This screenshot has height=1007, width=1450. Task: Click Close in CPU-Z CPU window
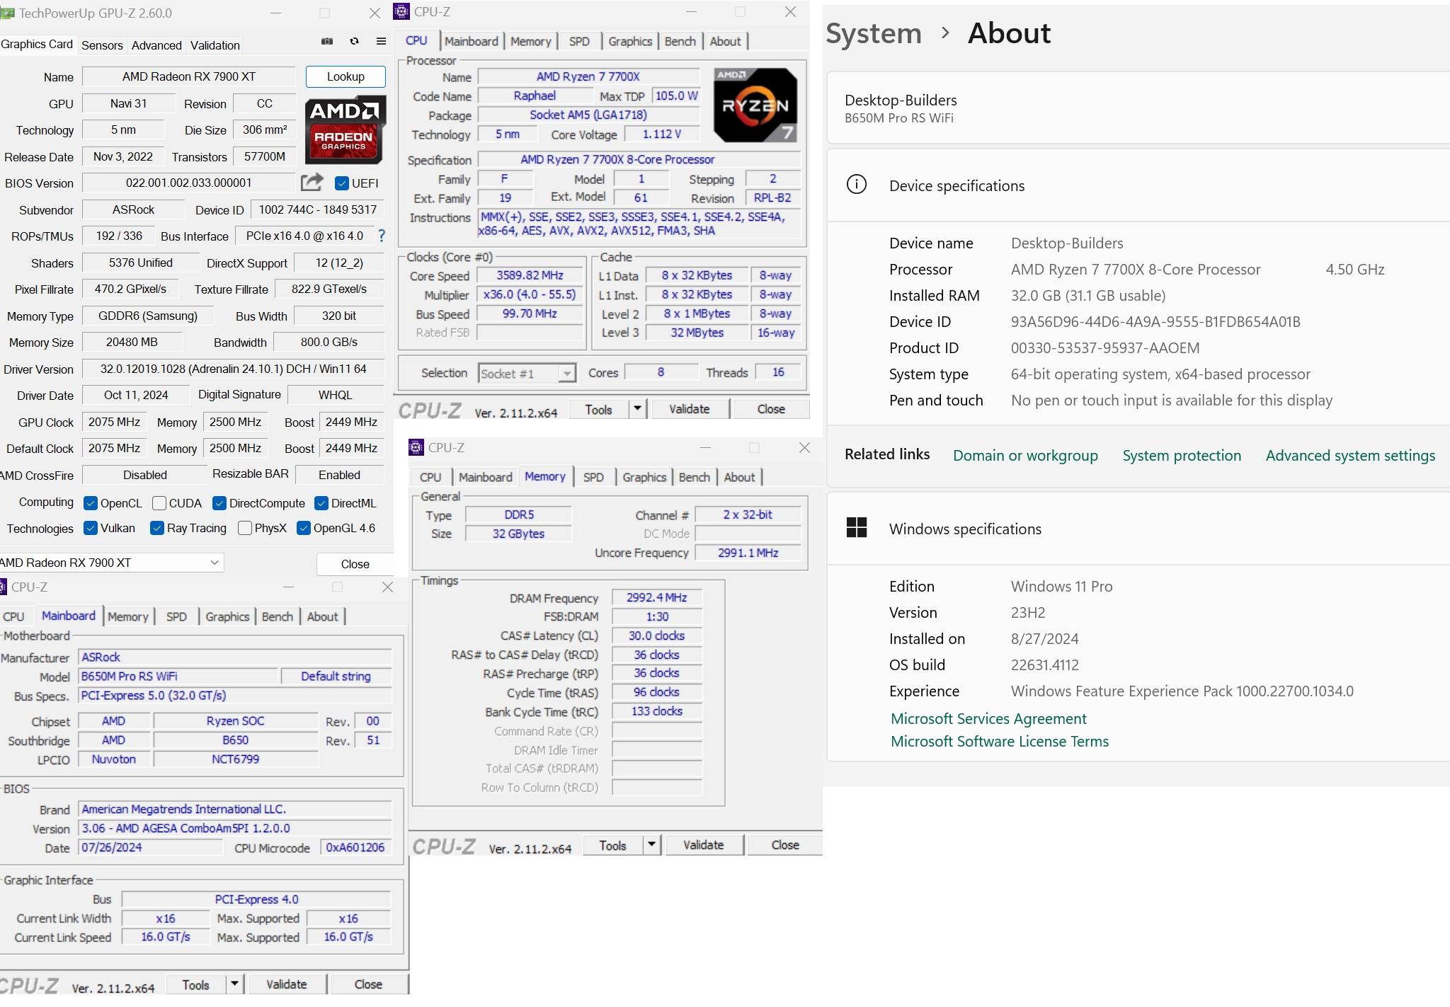771,408
